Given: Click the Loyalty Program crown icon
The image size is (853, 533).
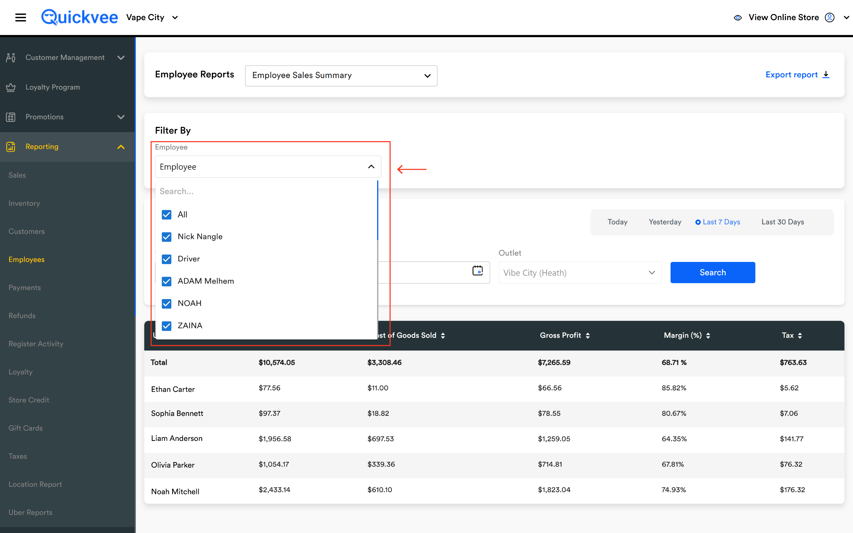Looking at the screenshot, I should pos(11,87).
